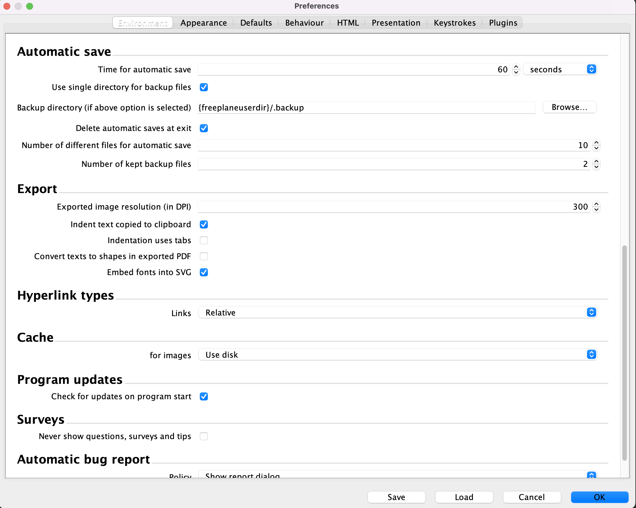
Task: Go to the HTML tab
Action: tap(348, 23)
